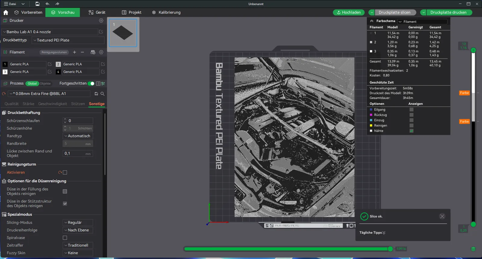482x259 pixels.
Task: Select plate 1 thumbnail
Action: tap(123, 33)
